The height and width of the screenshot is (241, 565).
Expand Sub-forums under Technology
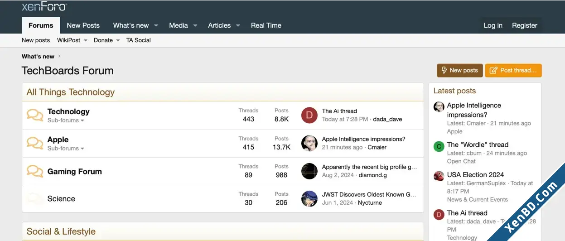point(66,120)
